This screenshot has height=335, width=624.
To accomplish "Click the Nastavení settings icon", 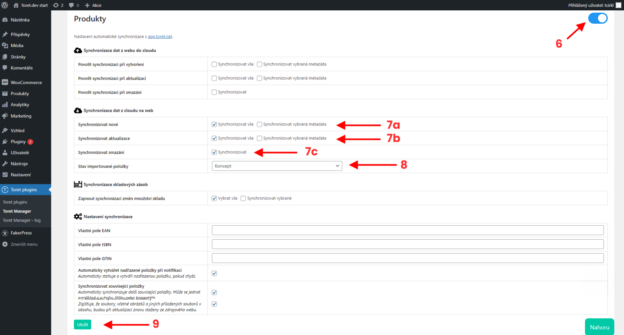I will click(5, 175).
